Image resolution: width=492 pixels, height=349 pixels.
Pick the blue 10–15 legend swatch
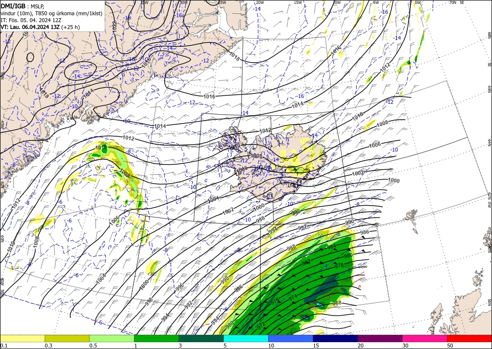pos(291,338)
